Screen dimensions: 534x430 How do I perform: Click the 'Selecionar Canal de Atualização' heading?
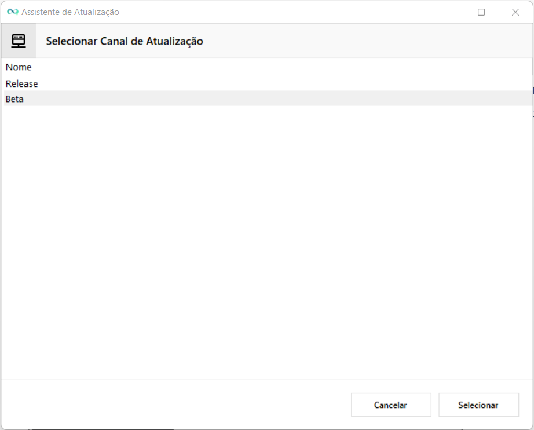pos(125,41)
